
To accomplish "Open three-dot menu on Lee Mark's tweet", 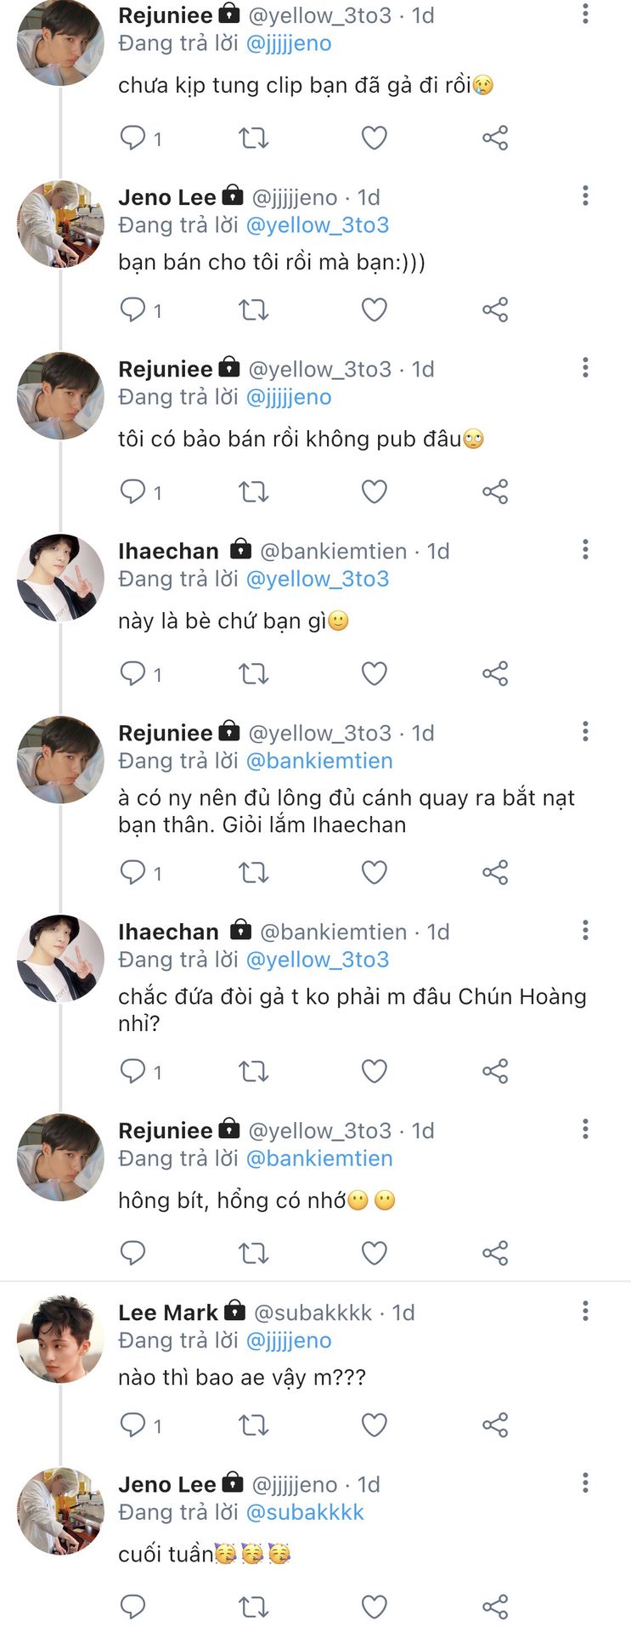I will [585, 1312].
